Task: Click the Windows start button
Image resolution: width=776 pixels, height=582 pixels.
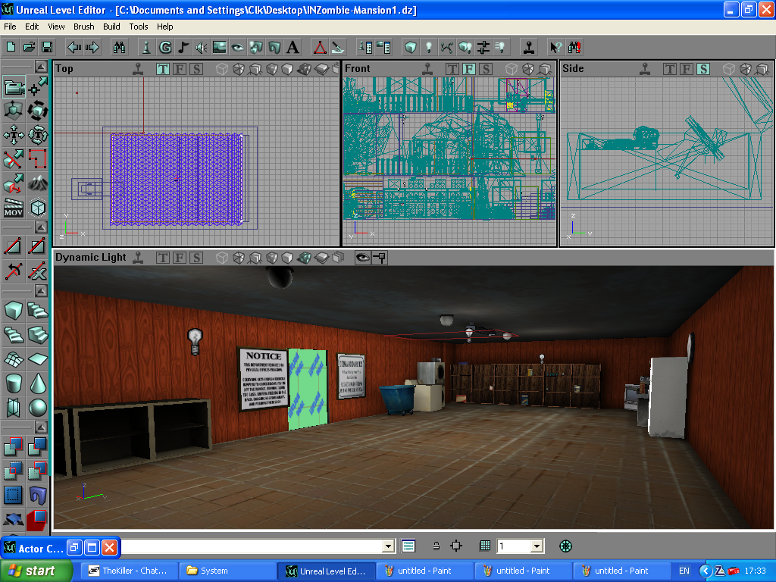Action: [36, 571]
